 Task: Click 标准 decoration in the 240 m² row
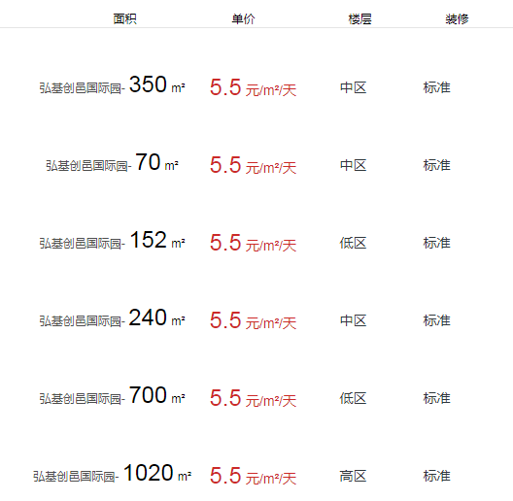pos(437,320)
